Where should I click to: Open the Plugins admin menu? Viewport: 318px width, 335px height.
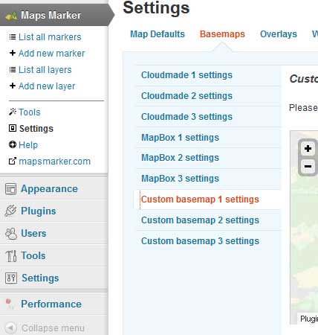39,211
